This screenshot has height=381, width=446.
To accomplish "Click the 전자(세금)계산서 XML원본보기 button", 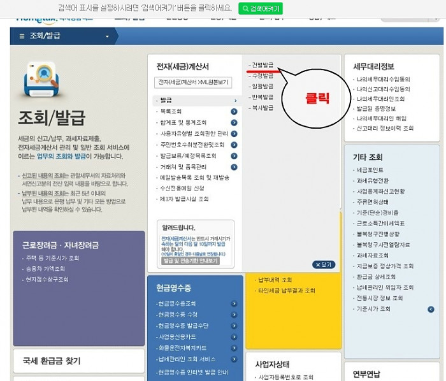I will [194, 83].
